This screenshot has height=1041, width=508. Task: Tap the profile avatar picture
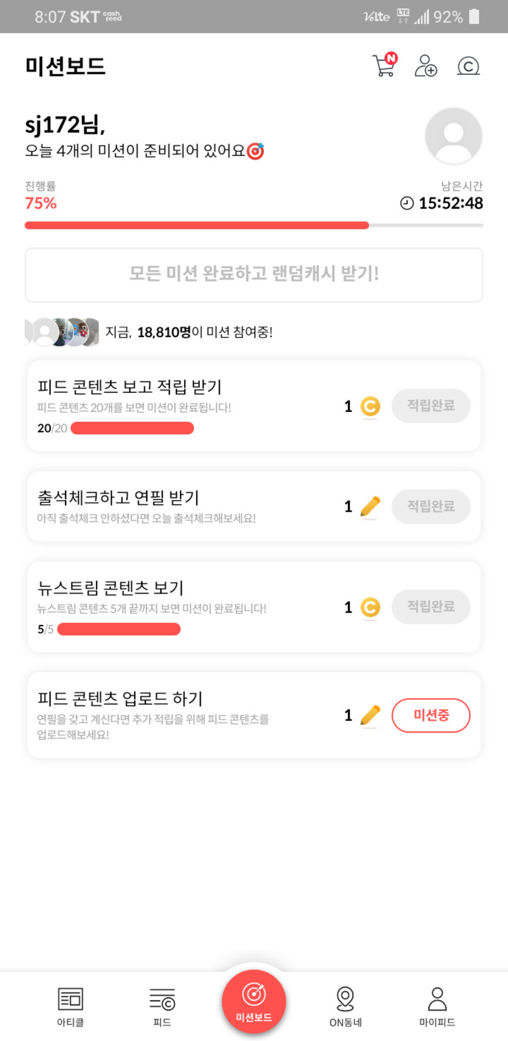pyautogui.click(x=454, y=136)
